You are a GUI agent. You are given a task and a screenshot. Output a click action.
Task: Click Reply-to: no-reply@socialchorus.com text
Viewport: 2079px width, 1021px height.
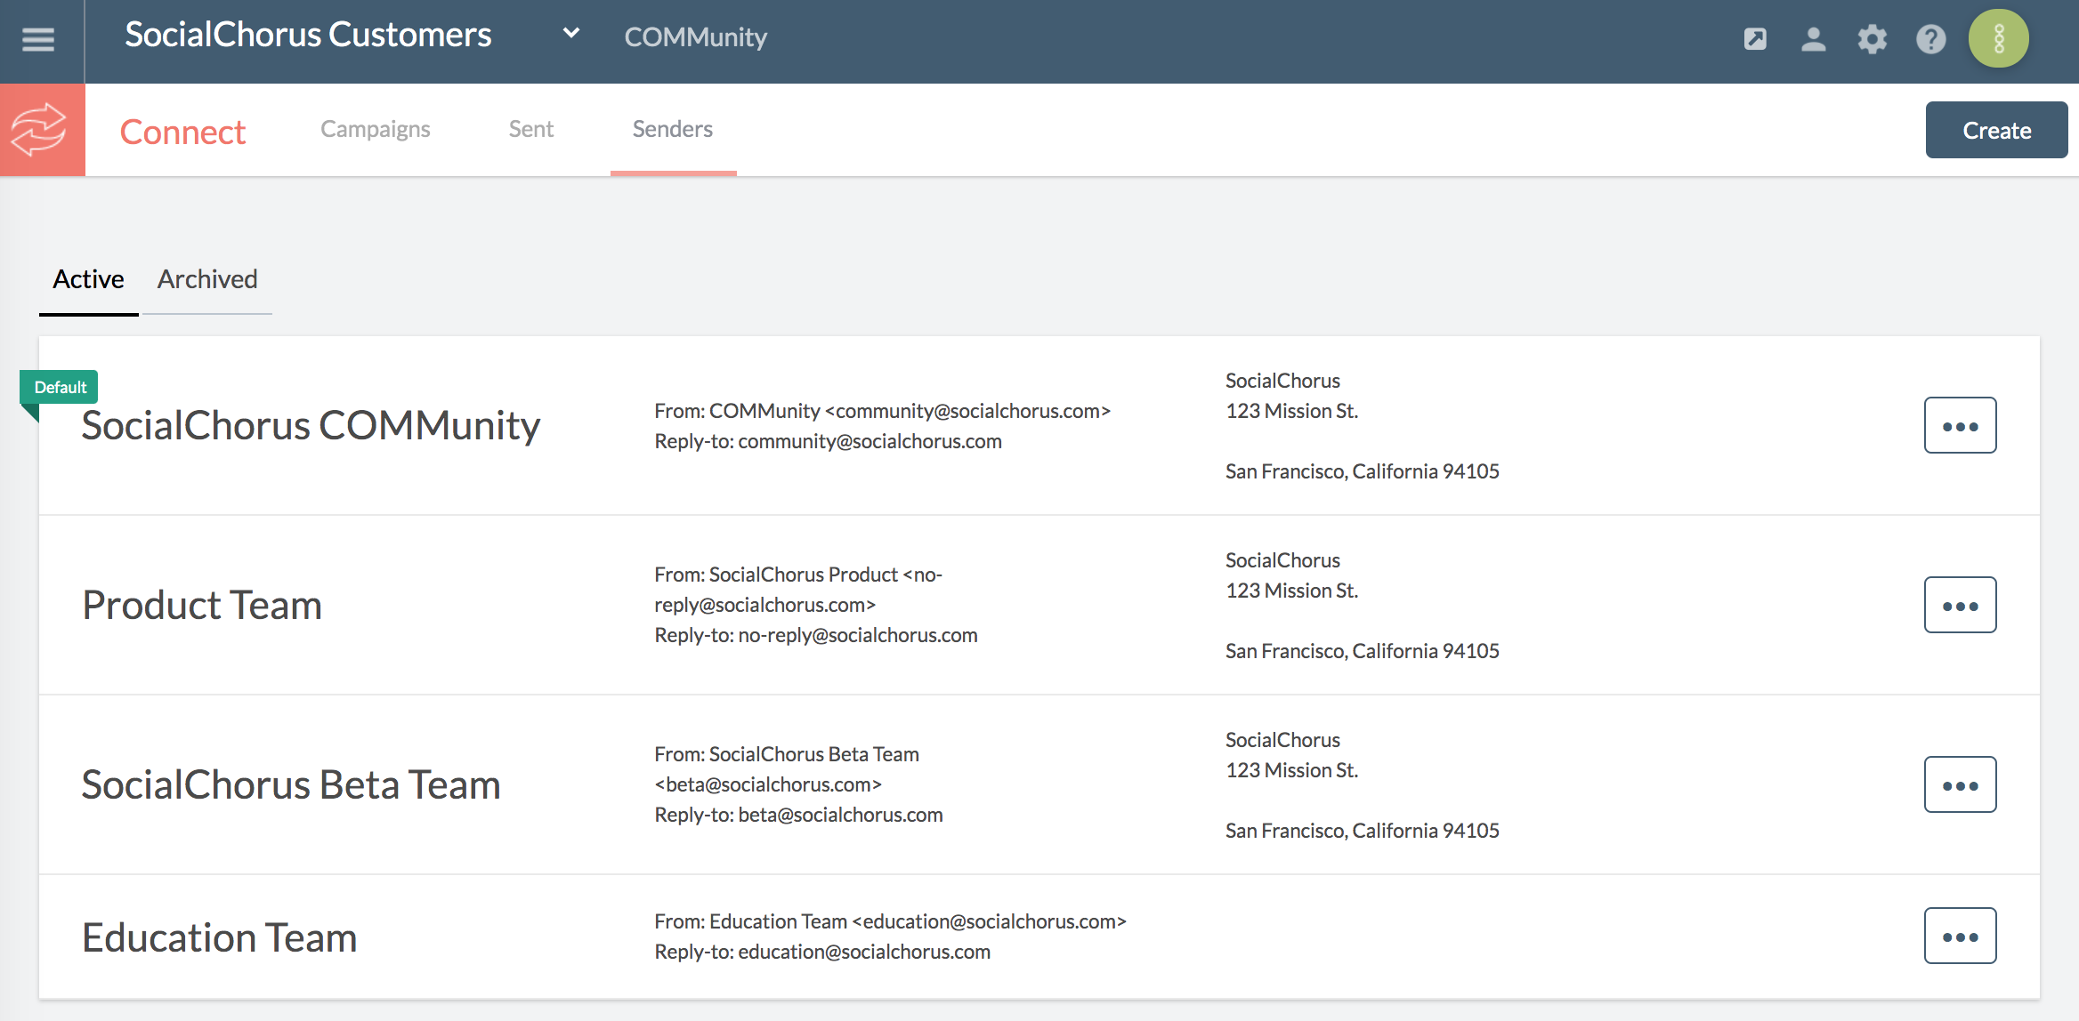click(816, 635)
